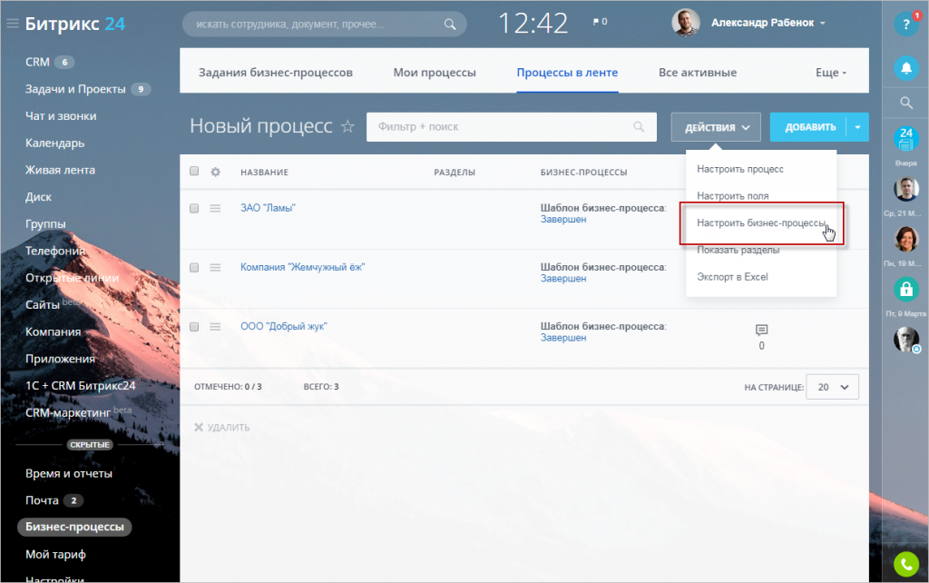Open ООО "Добрый жук" link

pos(283,327)
